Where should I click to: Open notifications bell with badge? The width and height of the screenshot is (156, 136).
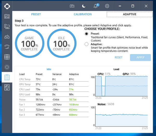pyautogui.click(x=95, y=6)
